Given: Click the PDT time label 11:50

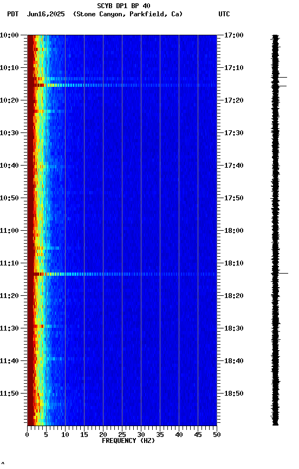Looking at the screenshot, I should (9, 394).
